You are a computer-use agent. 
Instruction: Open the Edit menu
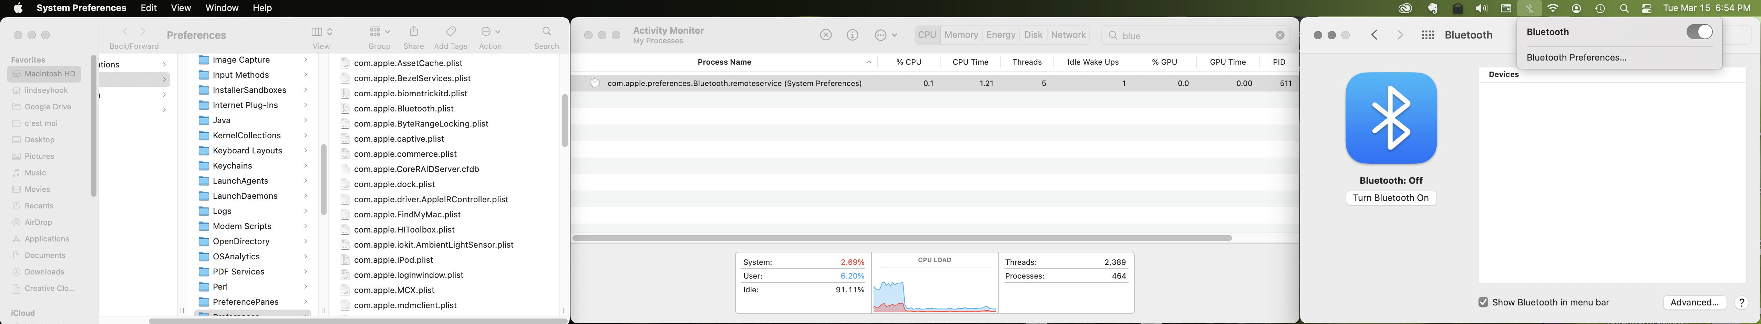pos(148,8)
